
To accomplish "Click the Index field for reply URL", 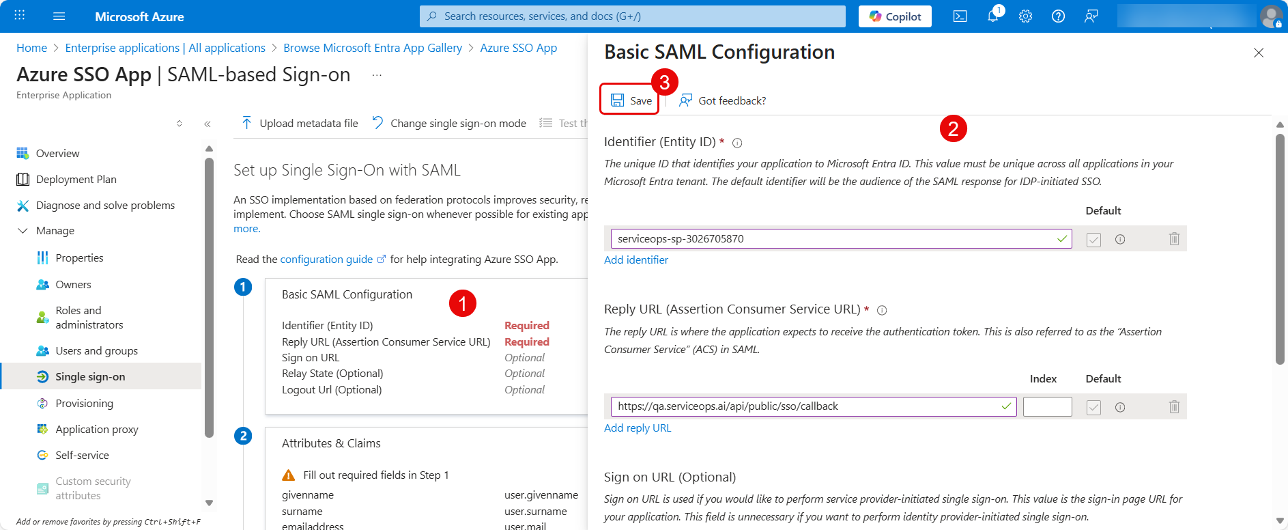I will [x=1048, y=407].
